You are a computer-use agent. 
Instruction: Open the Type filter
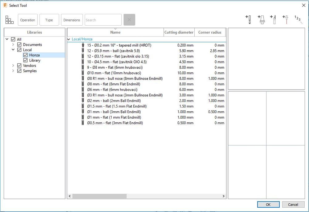pyautogui.click(x=49, y=20)
